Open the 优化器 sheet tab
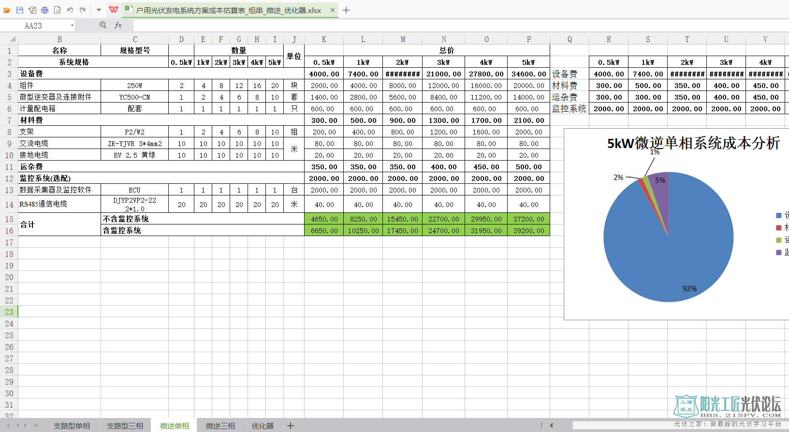Image resolution: width=789 pixels, height=432 pixels. pyautogui.click(x=263, y=426)
